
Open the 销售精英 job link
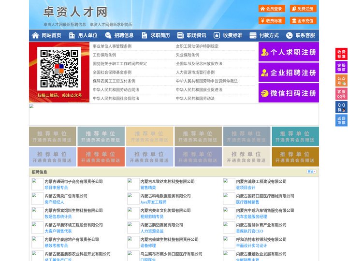coord(148,188)
